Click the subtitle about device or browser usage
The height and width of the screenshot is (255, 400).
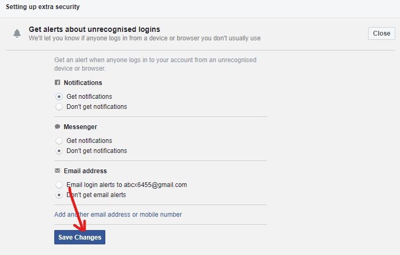pyautogui.click(x=145, y=38)
